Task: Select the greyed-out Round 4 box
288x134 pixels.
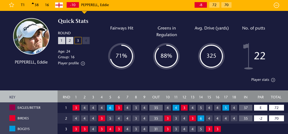Action: 86,40
